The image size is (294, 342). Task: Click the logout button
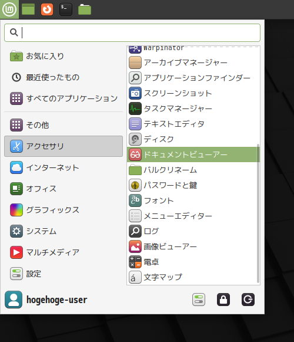[x=248, y=300]
